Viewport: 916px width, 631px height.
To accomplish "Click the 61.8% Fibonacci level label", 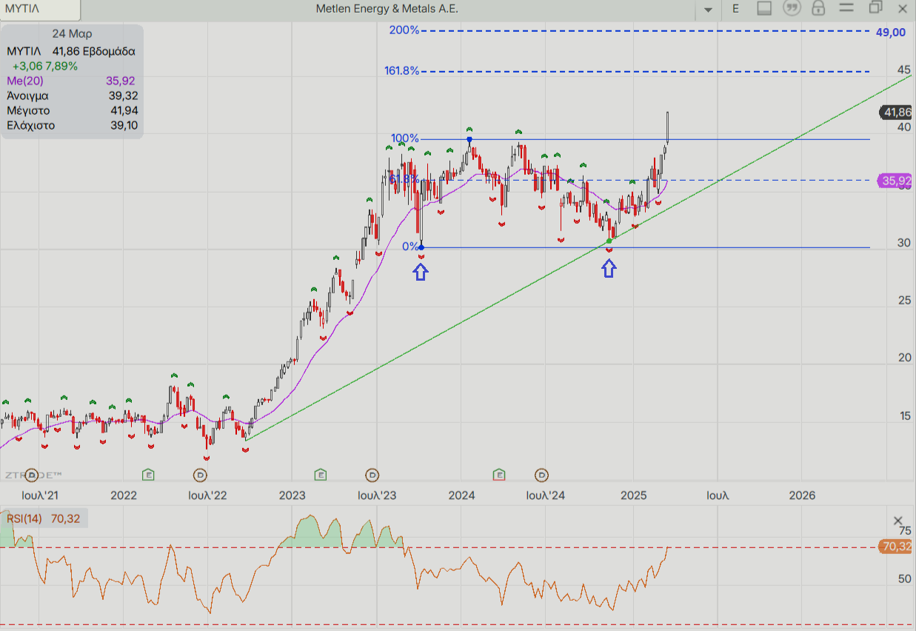I will click(x=404, y=179).
